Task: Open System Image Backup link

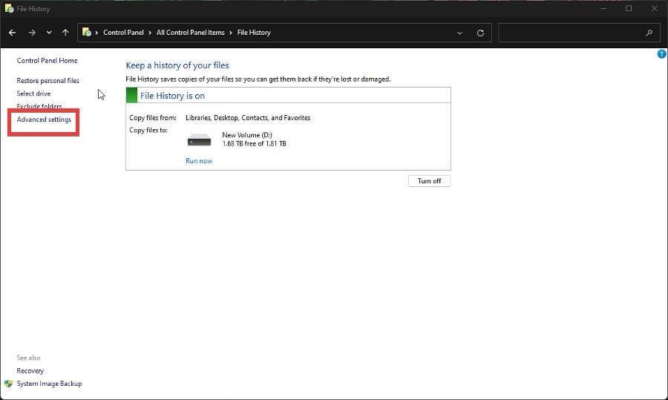Action: click(x=49, y=384)
